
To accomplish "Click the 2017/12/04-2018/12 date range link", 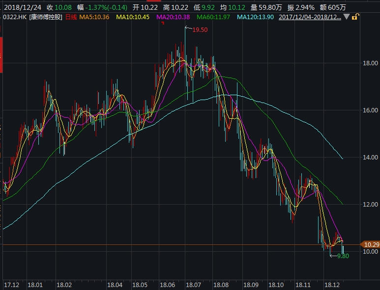I will [x=310, y=17].
